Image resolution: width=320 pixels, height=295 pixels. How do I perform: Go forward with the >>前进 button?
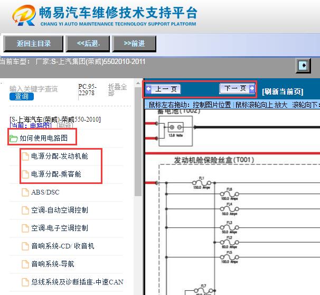(134, 43)
